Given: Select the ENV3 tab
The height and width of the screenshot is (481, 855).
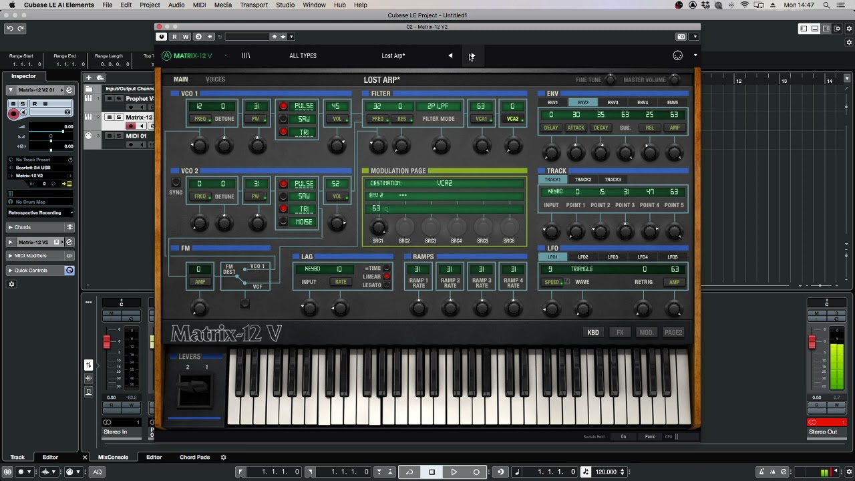Looking at the screenshot, I should point(613,102).
